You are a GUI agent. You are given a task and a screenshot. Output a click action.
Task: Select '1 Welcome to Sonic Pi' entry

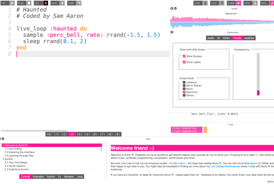(52, 145)
